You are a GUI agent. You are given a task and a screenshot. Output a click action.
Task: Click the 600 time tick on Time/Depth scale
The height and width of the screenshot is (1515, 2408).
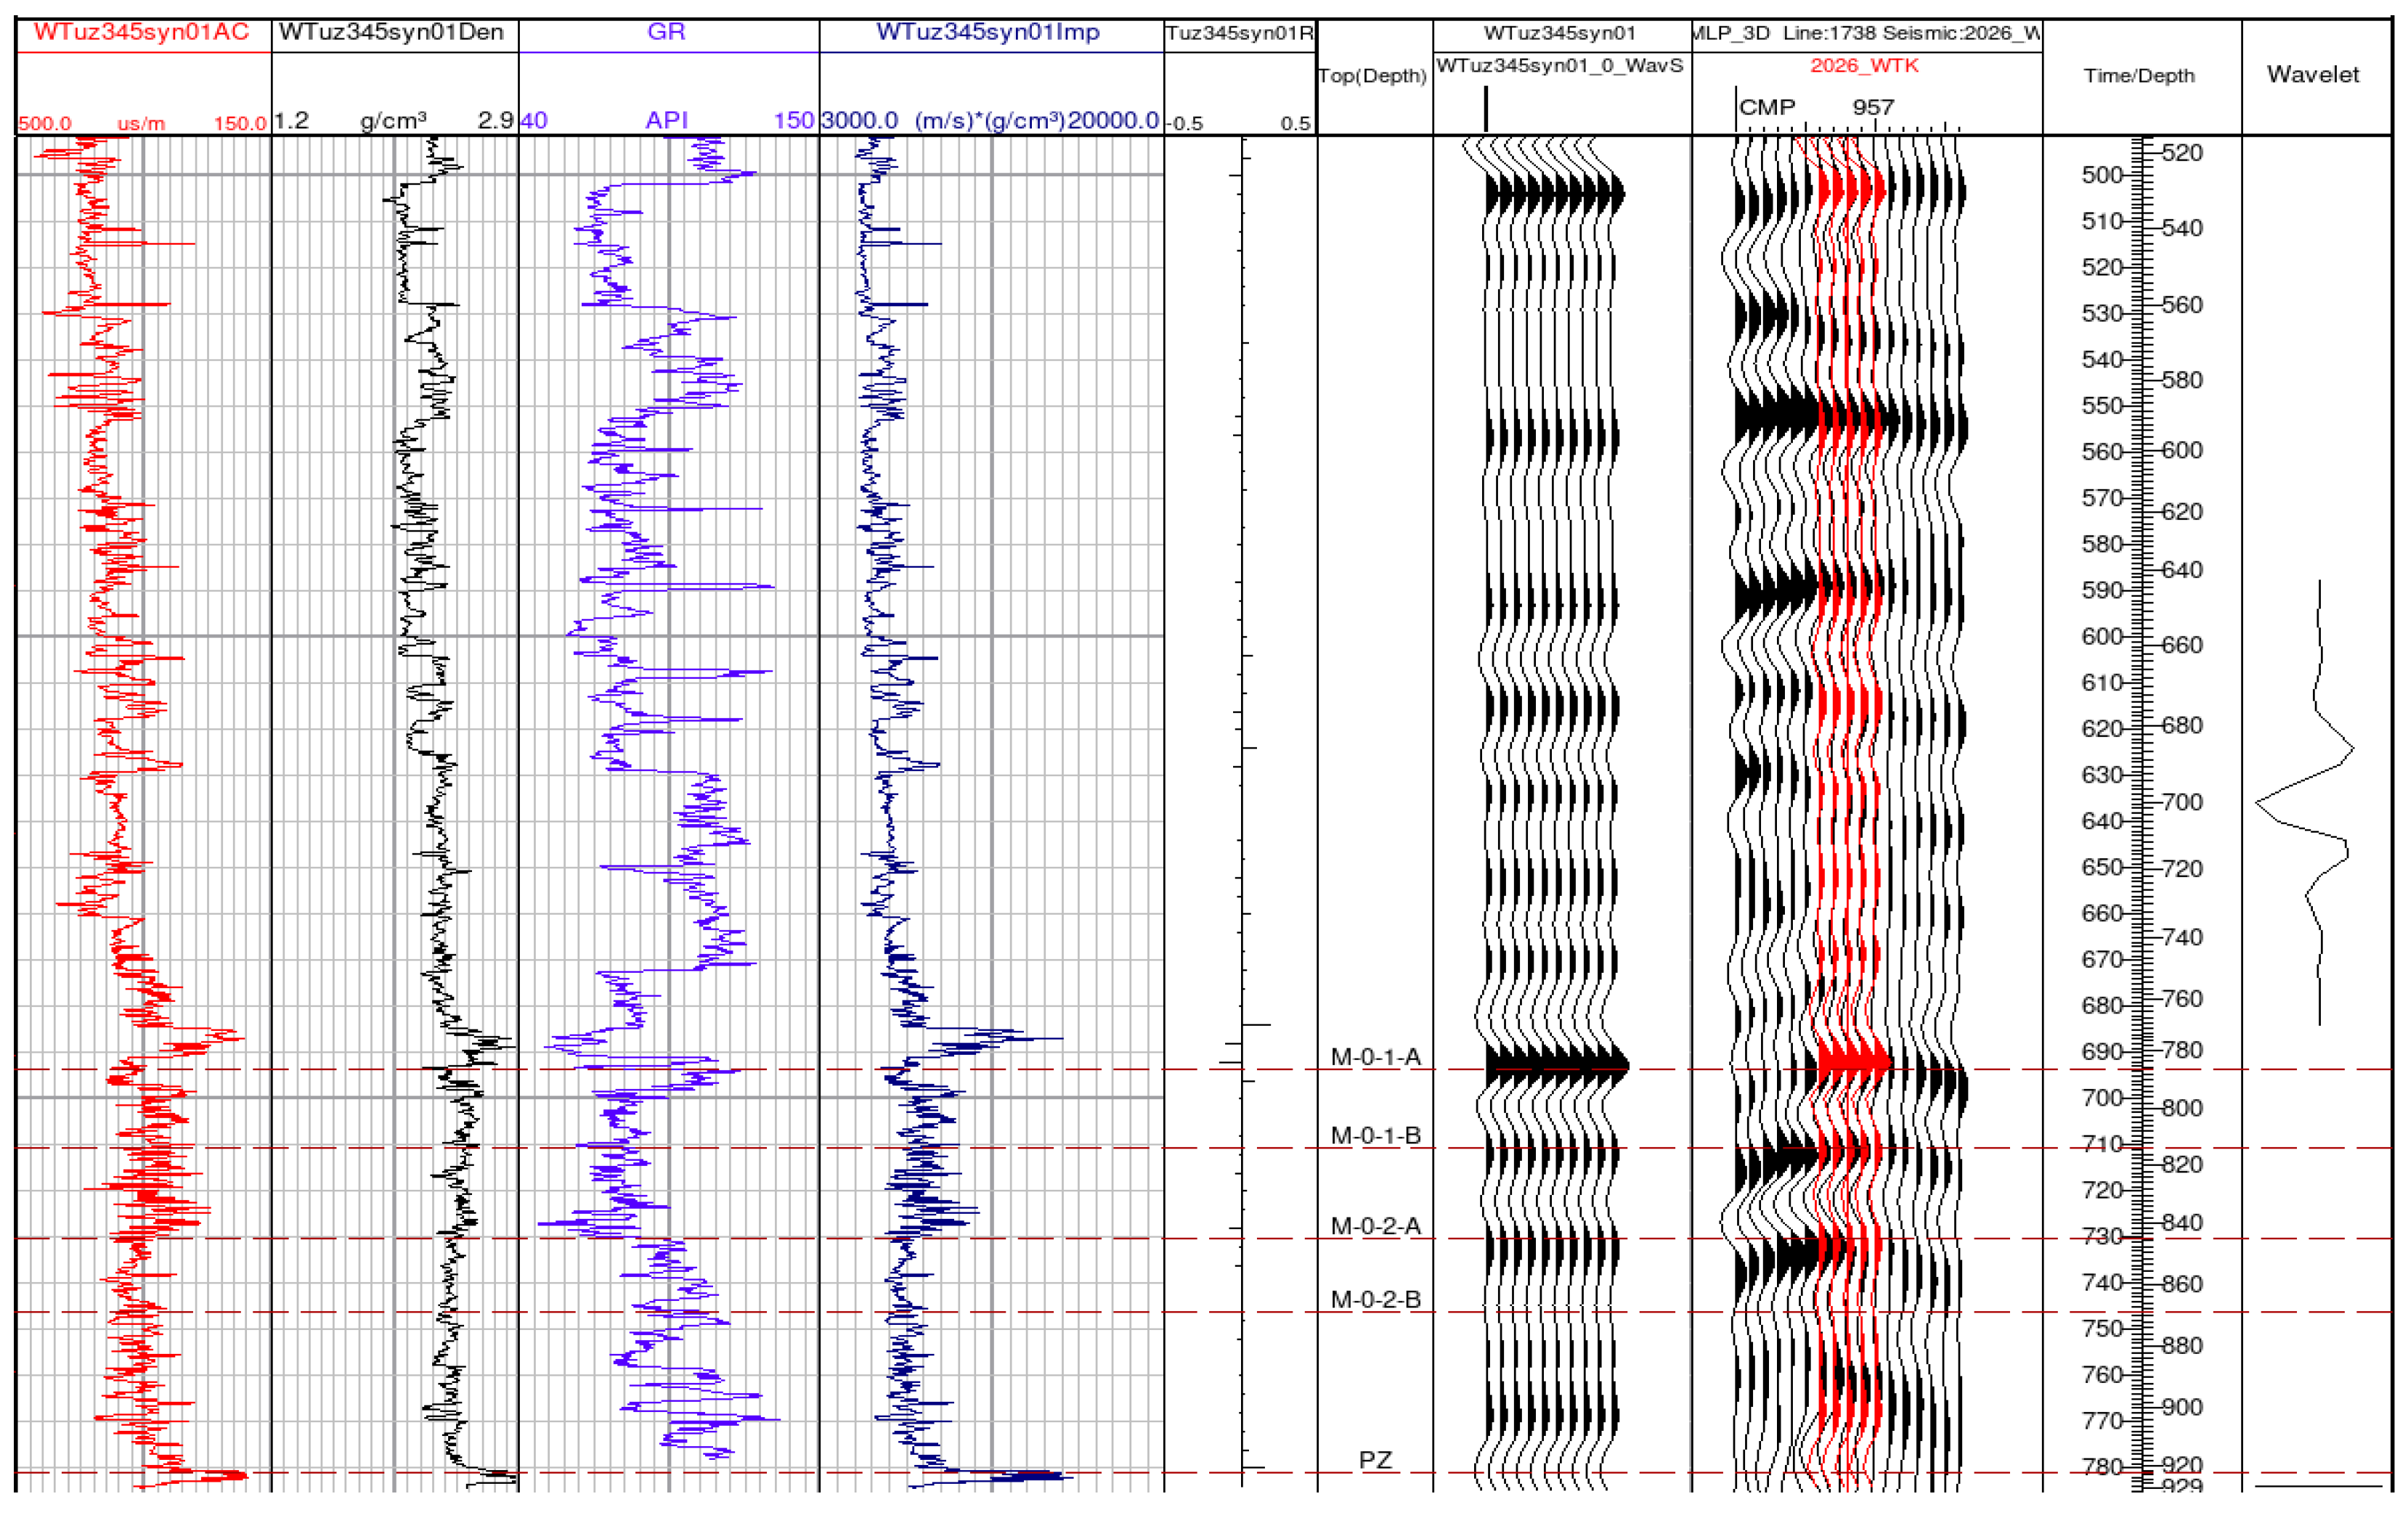click(2102, 637)
